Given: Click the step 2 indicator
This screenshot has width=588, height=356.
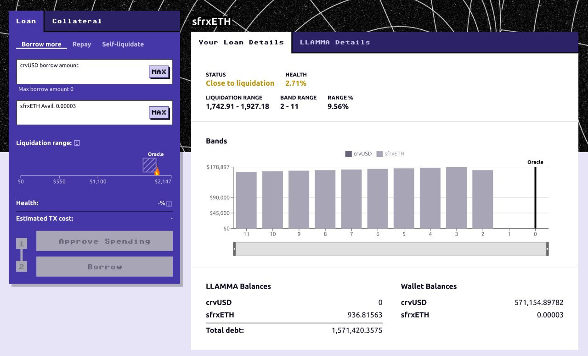Looking at the screenshot, I should (x=22, y=267).
